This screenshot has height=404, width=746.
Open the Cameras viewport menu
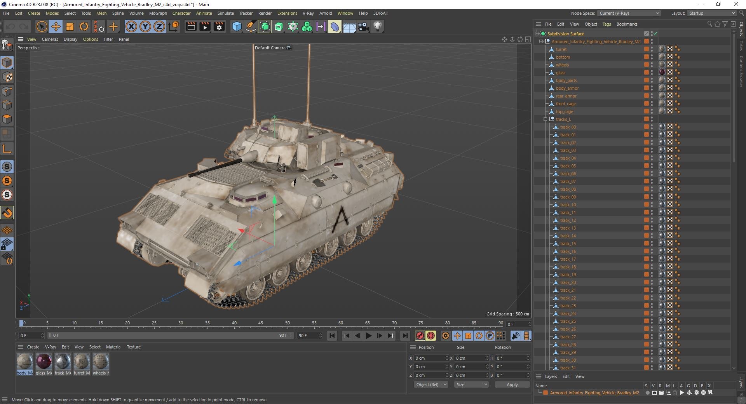(x=50, y=39)
